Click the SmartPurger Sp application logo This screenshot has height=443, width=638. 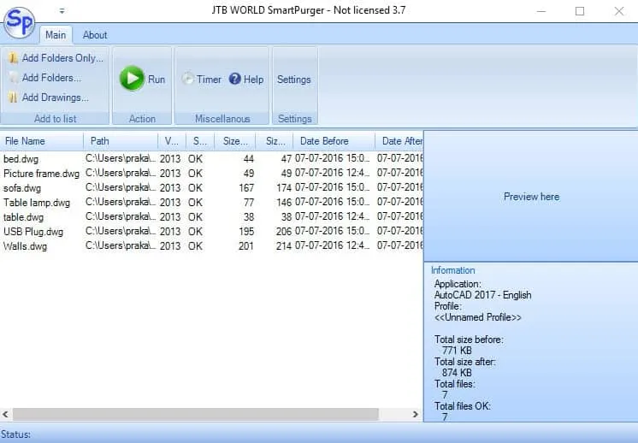19,22
